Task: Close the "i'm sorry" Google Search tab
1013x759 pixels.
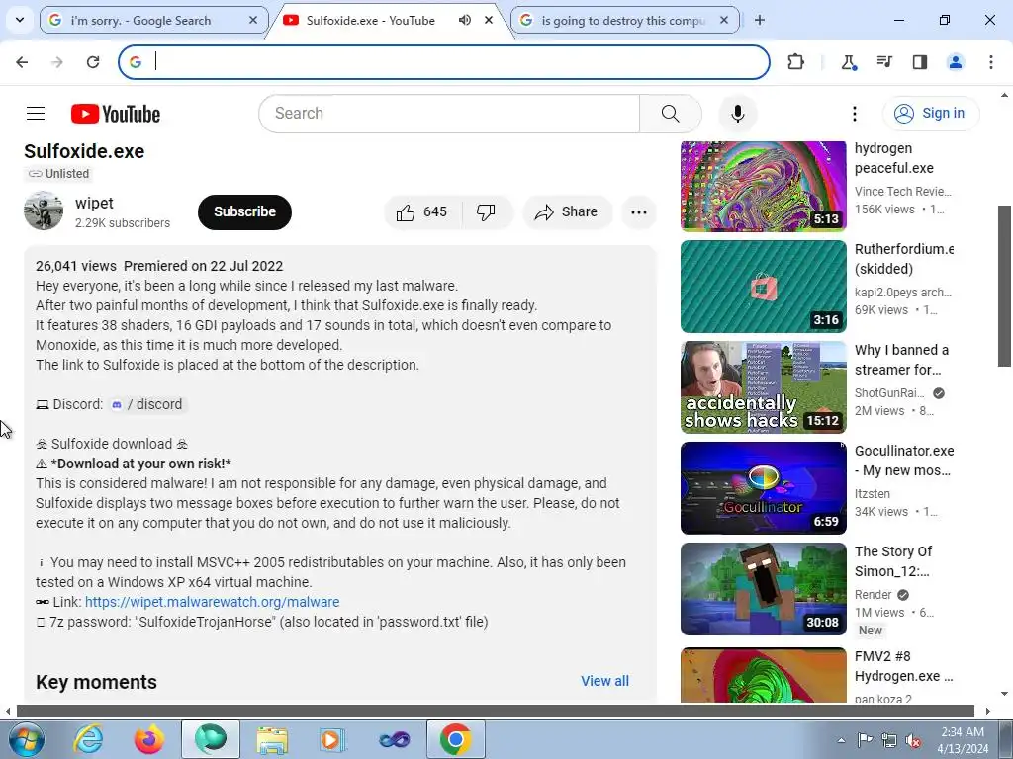Action: 253,20
